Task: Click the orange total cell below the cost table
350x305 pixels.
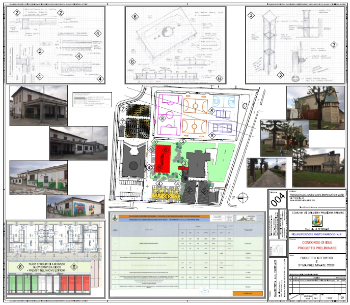Action: point(248,293)
